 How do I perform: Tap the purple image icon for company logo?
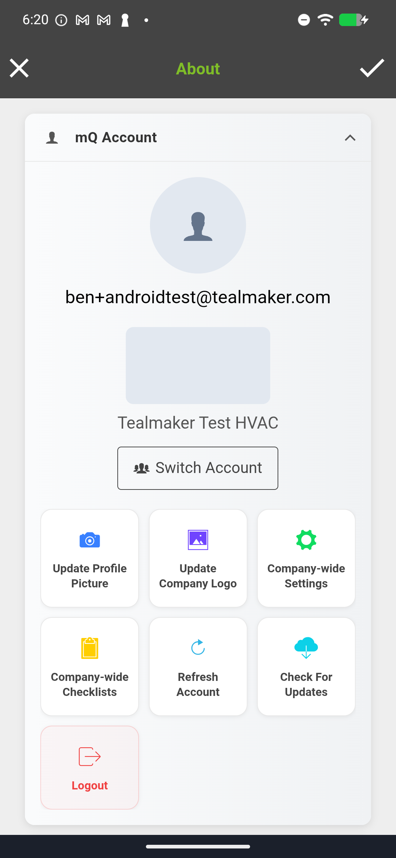pos(198,540)
